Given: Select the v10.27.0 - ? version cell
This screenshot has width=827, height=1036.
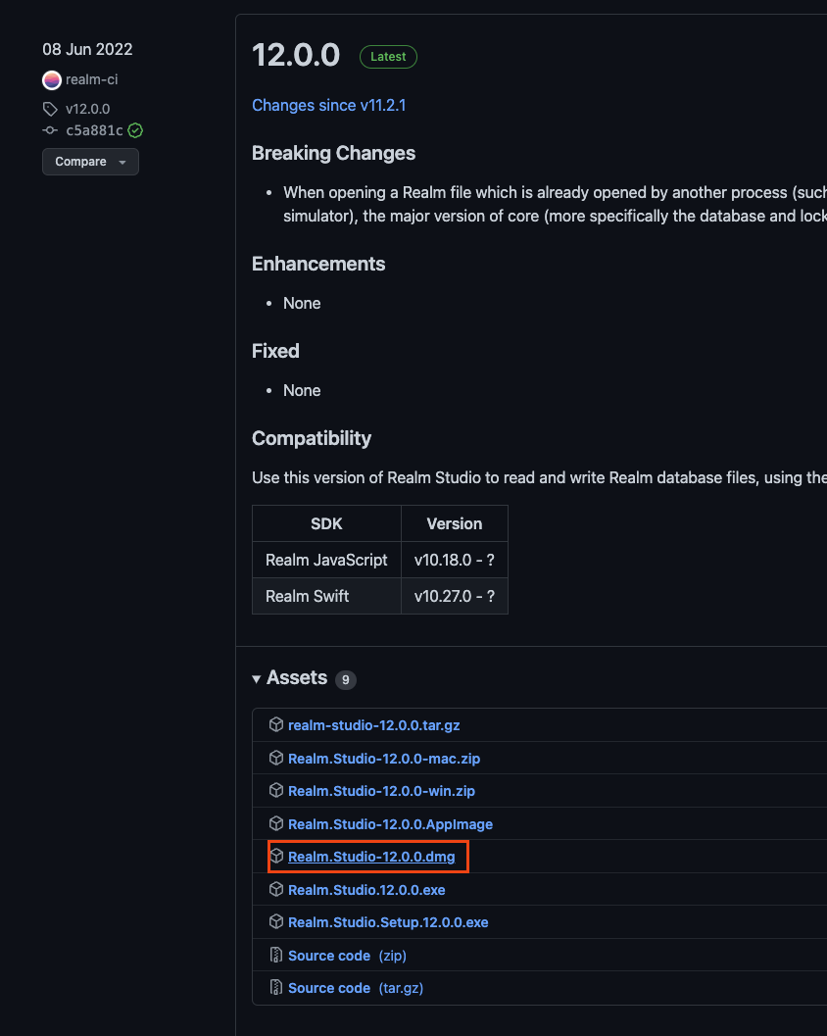Looking at the screenshot, I should click(455, 596).
